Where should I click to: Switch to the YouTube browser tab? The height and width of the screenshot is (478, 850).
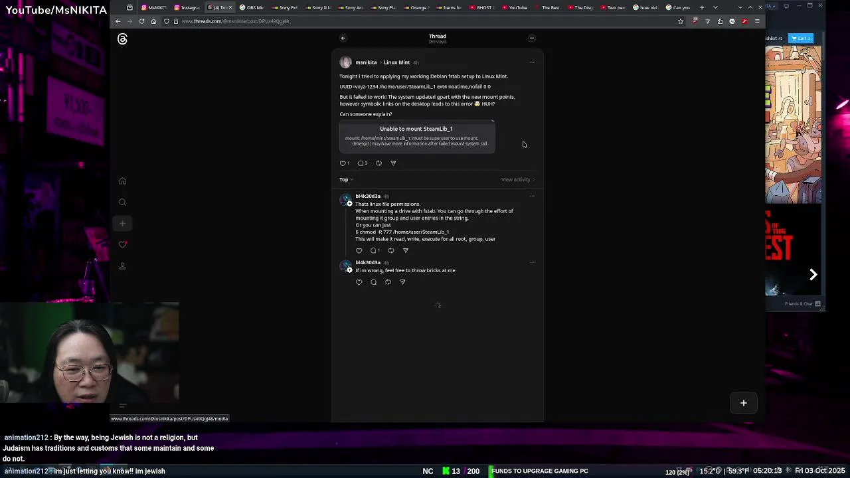point(515,7)
